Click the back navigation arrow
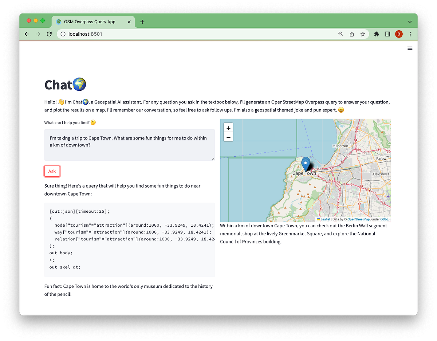The height and width of the screenshot is (341, 437). click(x=27, y=34)
